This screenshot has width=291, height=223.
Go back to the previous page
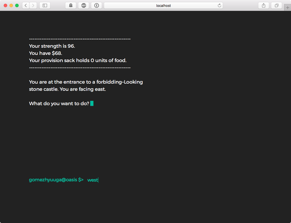tap(26, 5)
